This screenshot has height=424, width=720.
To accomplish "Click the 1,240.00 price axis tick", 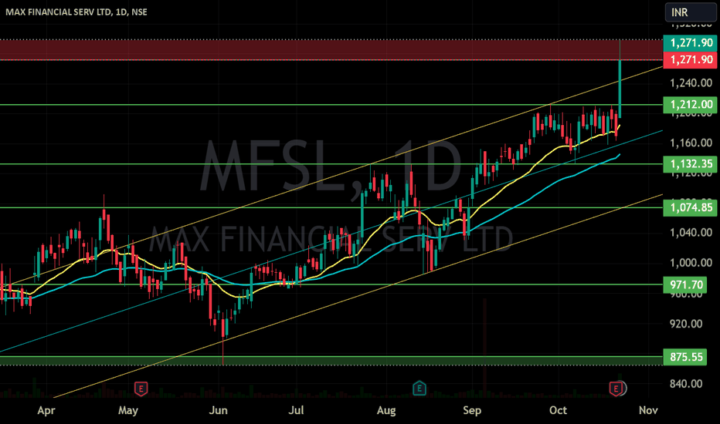I will tap(691, 83).
